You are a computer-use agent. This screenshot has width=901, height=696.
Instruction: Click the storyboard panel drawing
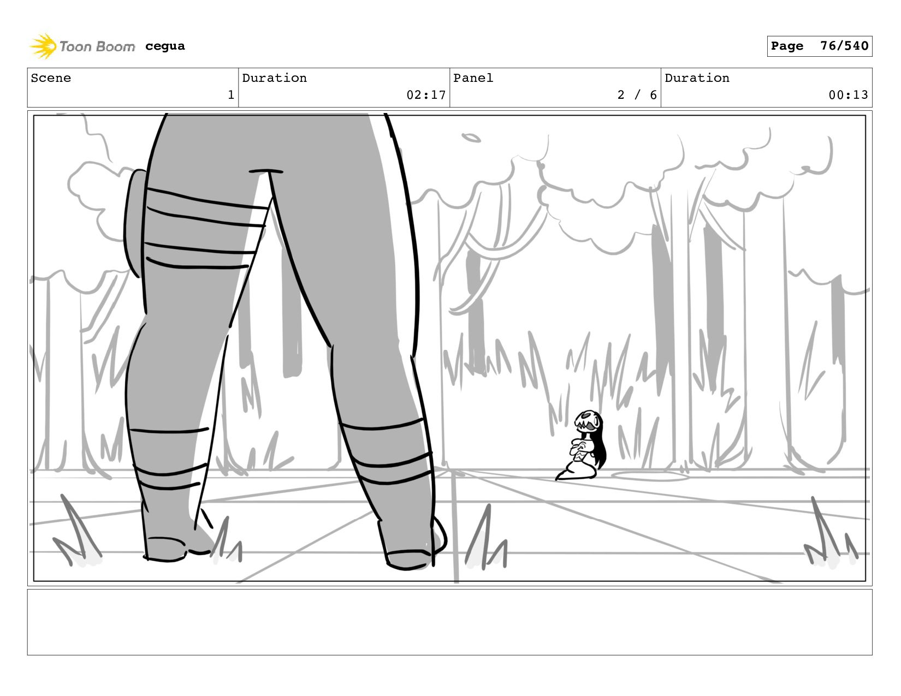pos(449,348)
